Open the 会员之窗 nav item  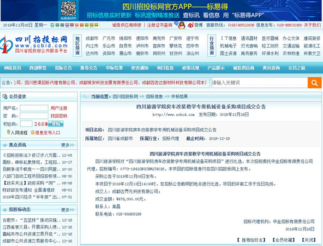coord(297,68)
